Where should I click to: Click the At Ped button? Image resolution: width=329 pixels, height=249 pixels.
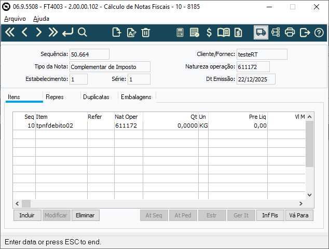[x=183, y=215]
